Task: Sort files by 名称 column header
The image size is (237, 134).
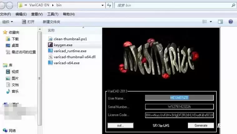Action: point(51,30)
